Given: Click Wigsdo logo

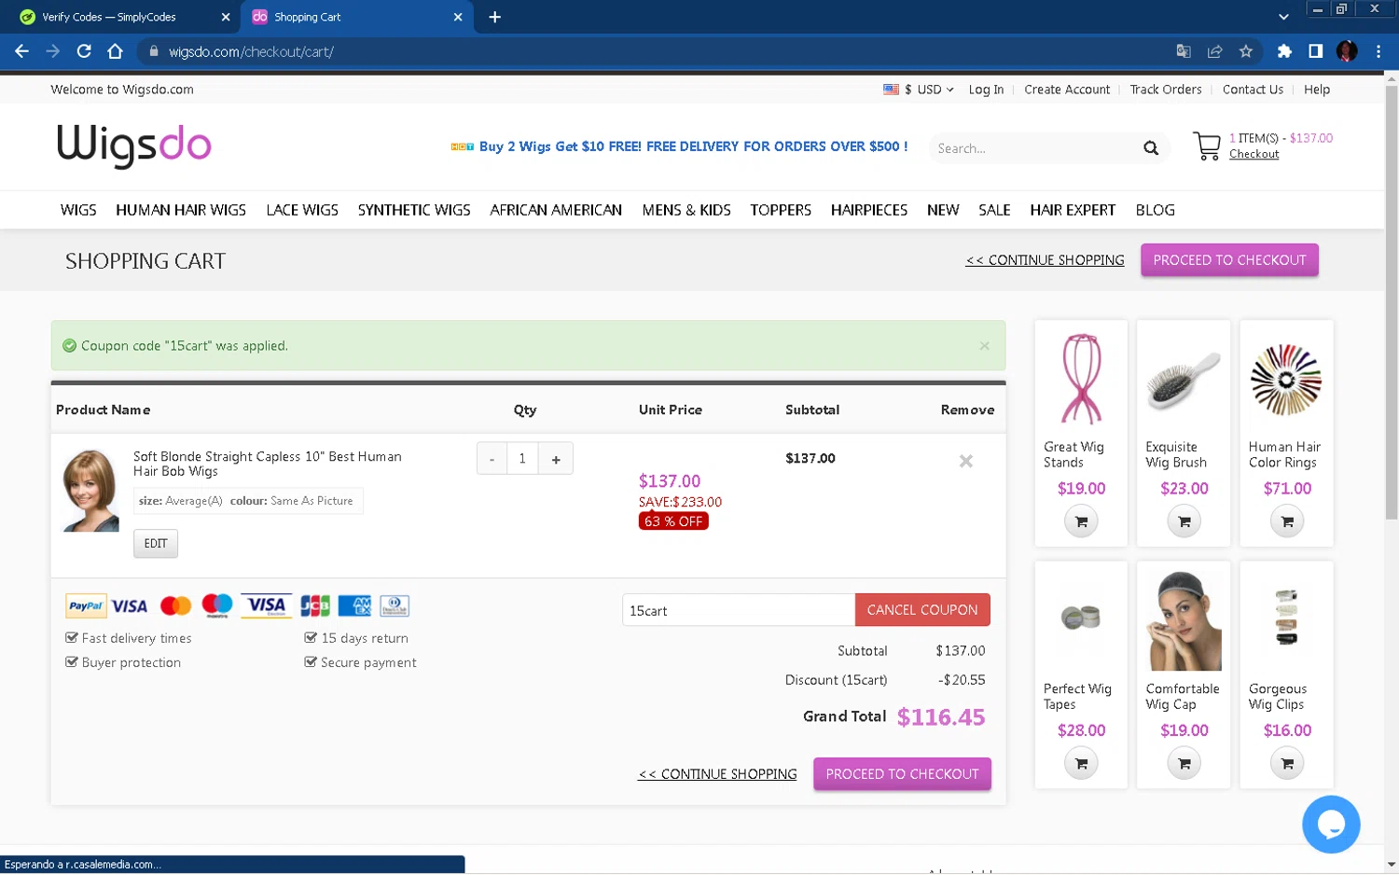Looking at the screenshot, I should point(134,146).
